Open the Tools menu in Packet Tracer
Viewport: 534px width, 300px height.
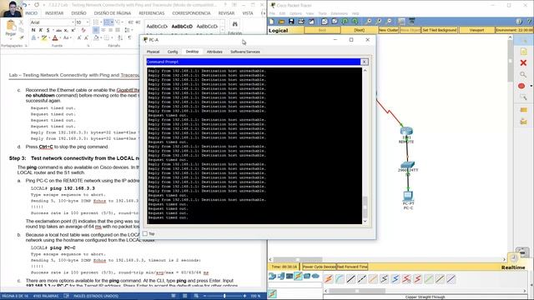(322, 13)
